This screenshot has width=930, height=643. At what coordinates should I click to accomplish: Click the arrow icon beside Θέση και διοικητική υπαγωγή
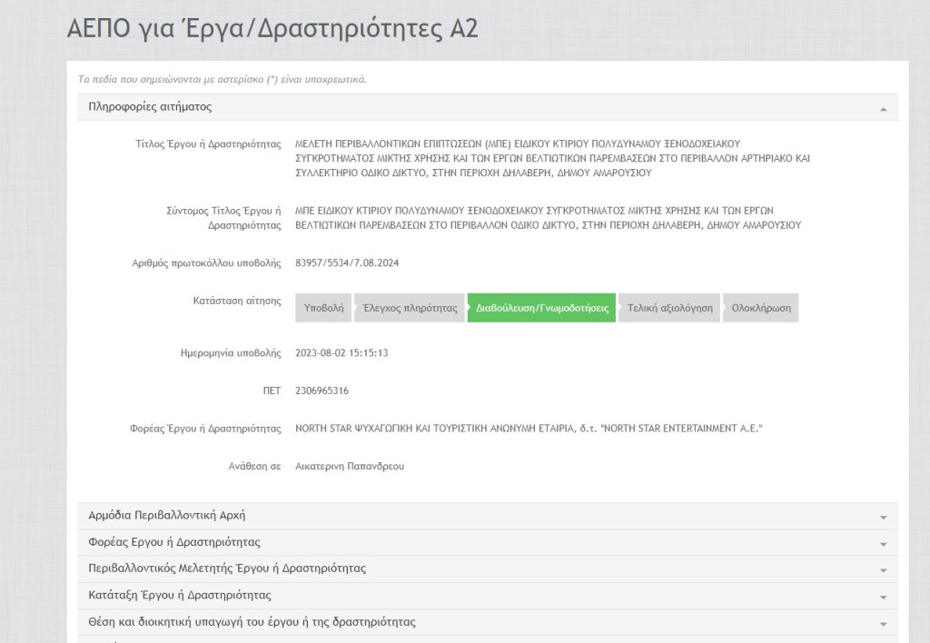tap(883, 623)
